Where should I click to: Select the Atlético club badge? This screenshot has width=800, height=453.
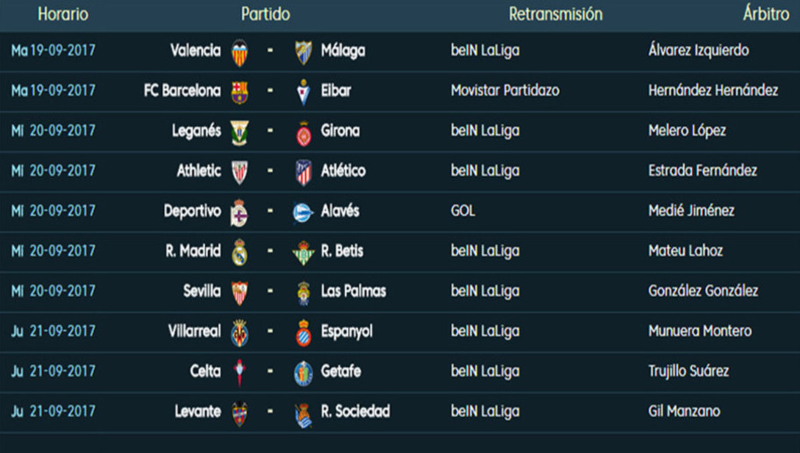click(303, 172)
